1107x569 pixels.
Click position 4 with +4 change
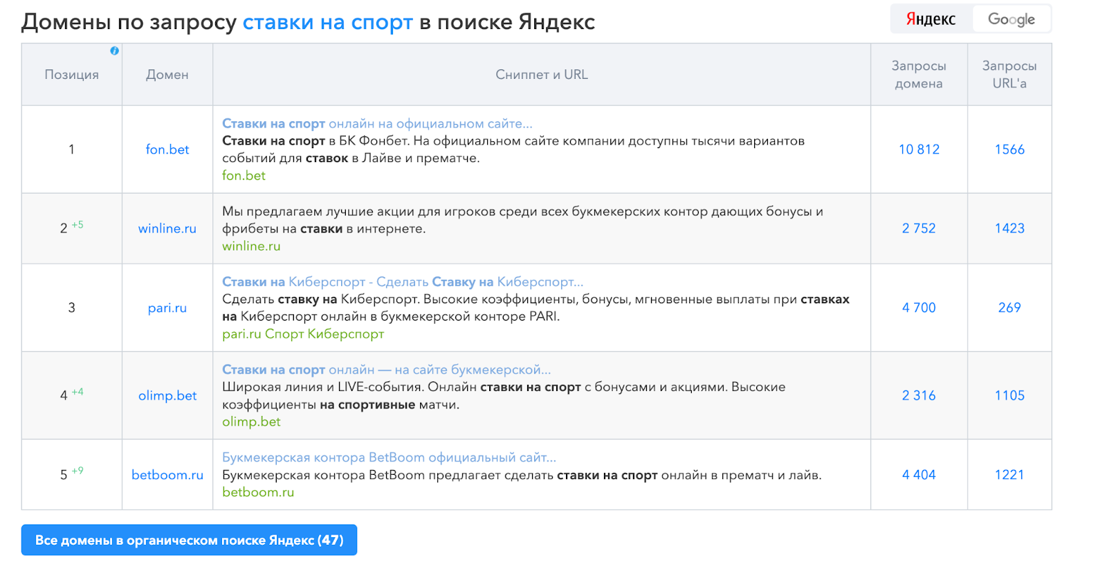[x=71, y=395]
